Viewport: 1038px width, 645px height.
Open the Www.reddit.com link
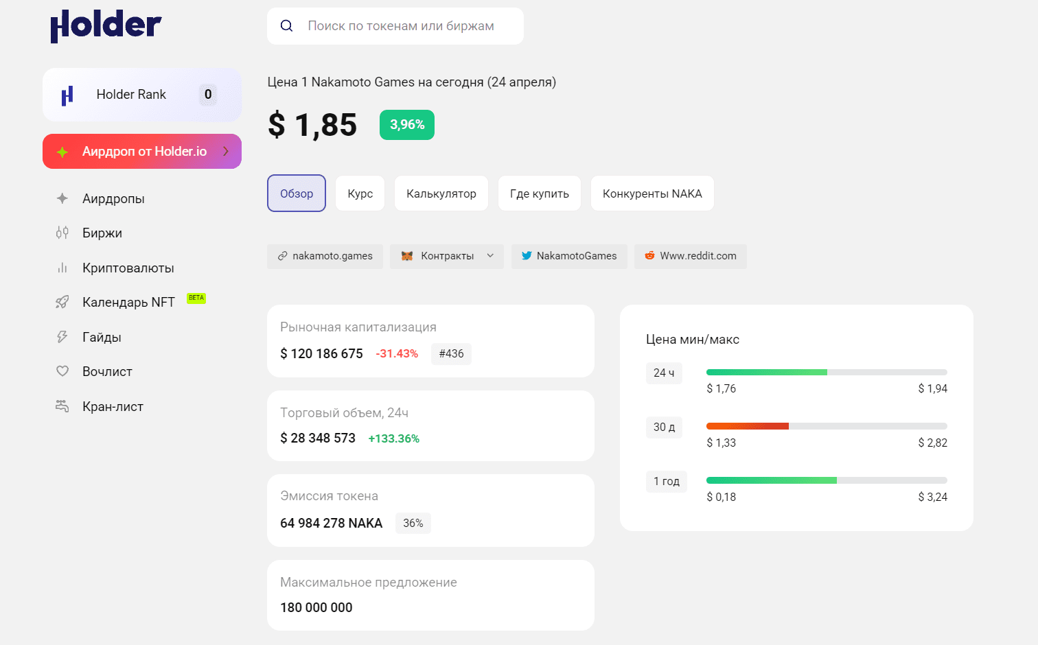point(691,256)
